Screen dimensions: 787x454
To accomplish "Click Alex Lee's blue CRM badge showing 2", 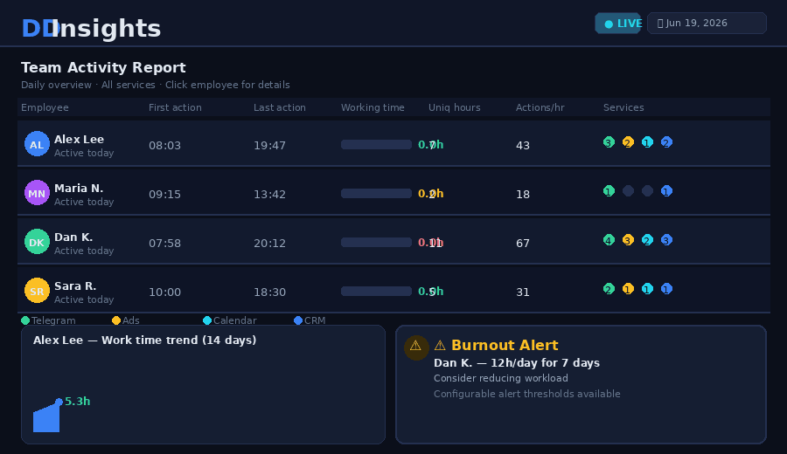I will tap(666, 142).
